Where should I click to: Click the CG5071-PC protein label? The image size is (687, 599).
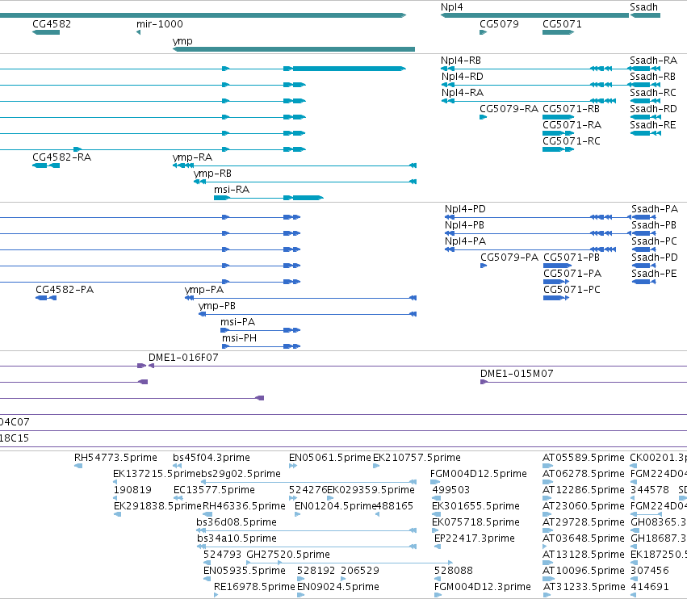(572, 290)
